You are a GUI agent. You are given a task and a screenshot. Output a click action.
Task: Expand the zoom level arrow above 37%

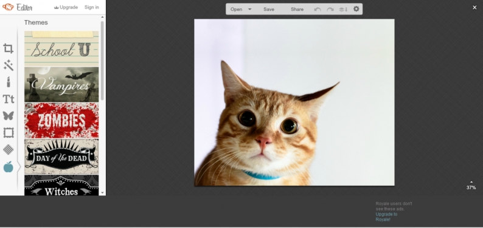pyautogui.click(x=471, y=183)
